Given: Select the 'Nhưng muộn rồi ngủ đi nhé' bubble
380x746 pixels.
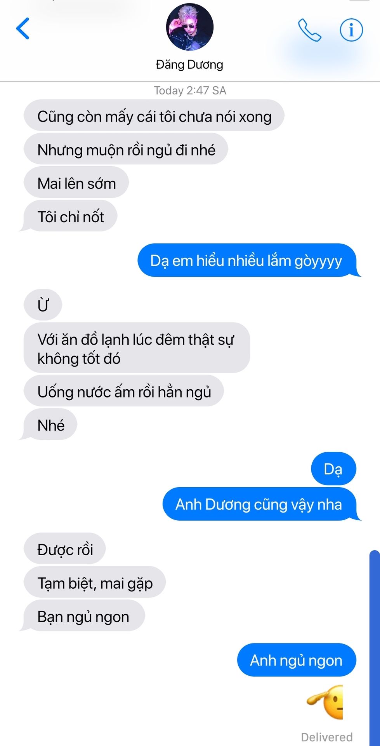Looking at the screenshot, I should coord(126,149).
